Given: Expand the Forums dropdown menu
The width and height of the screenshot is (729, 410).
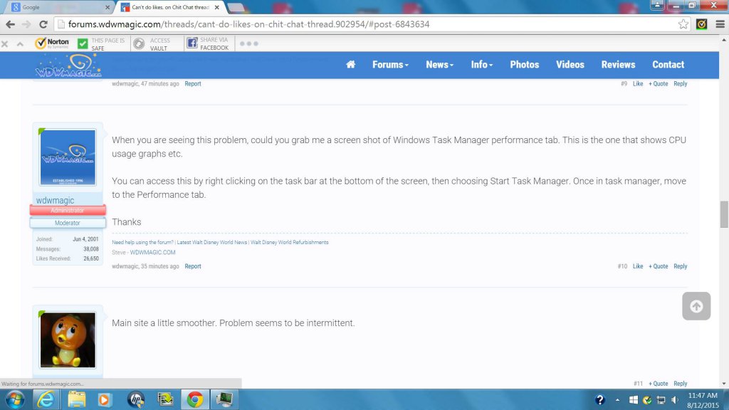Looking at the screenshot, I should tap(390, 65).
